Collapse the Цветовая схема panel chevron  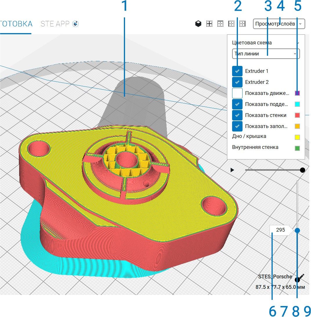[x=298, y=43]
